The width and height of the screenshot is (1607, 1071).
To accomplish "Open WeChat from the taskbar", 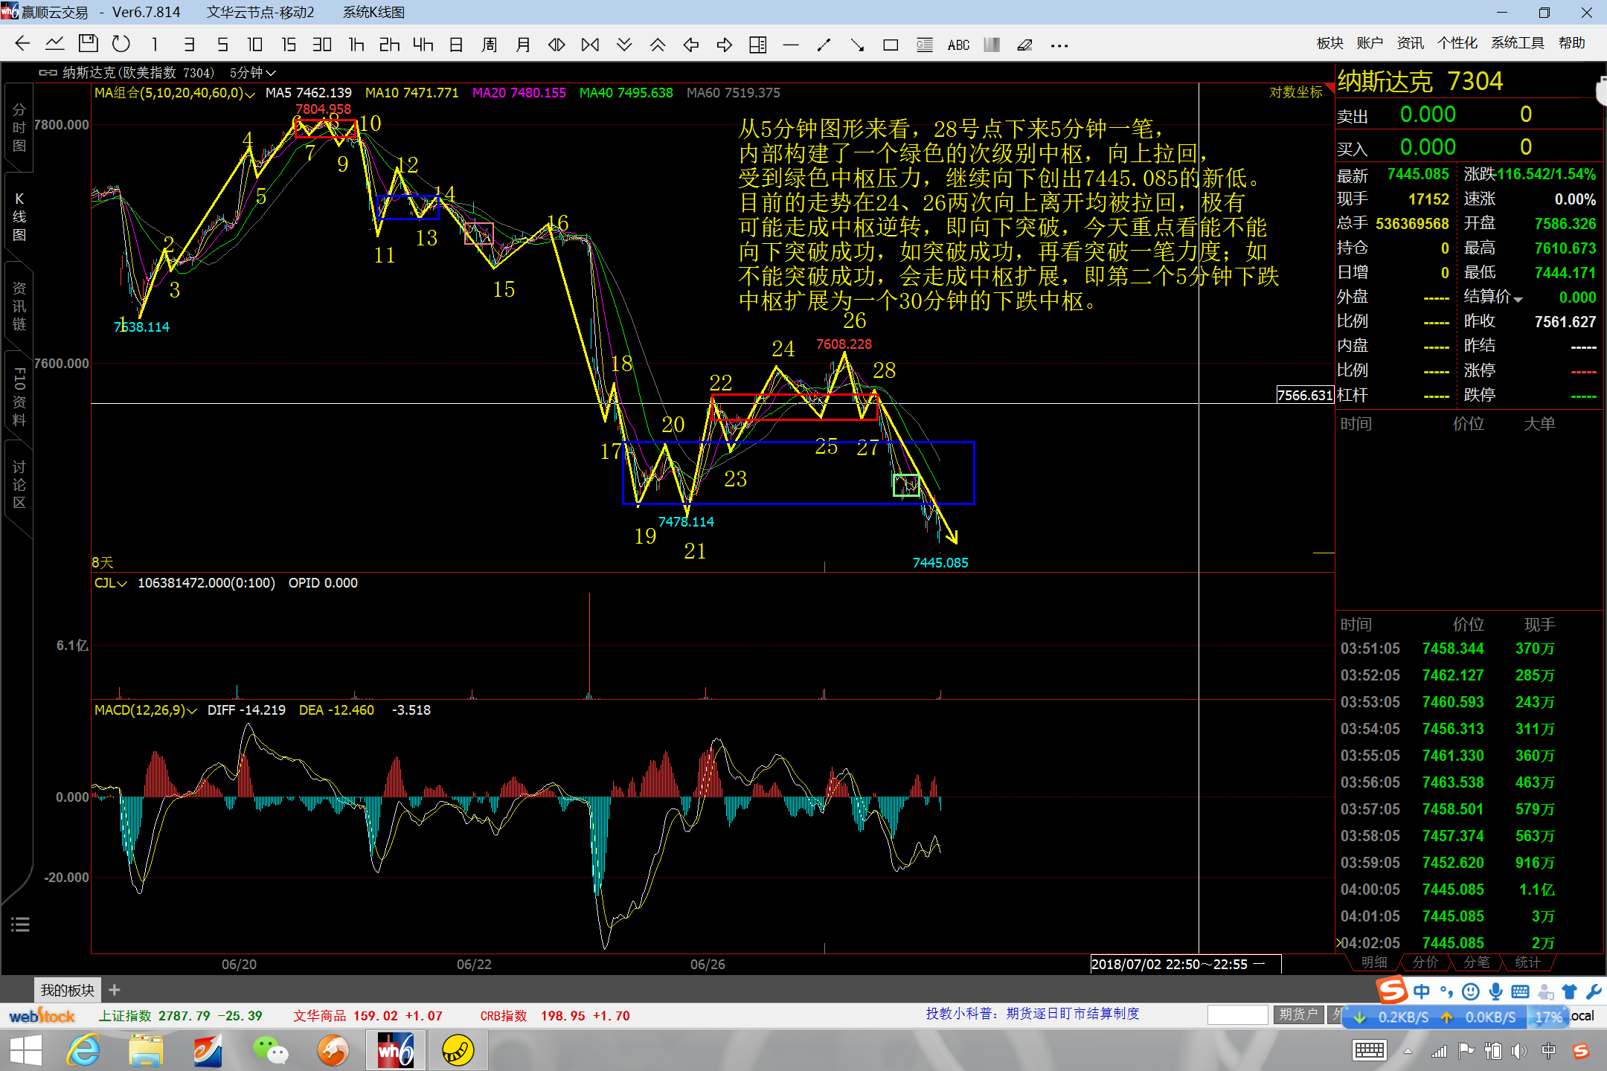I will pyautogui.click(x=270, y=1050).
